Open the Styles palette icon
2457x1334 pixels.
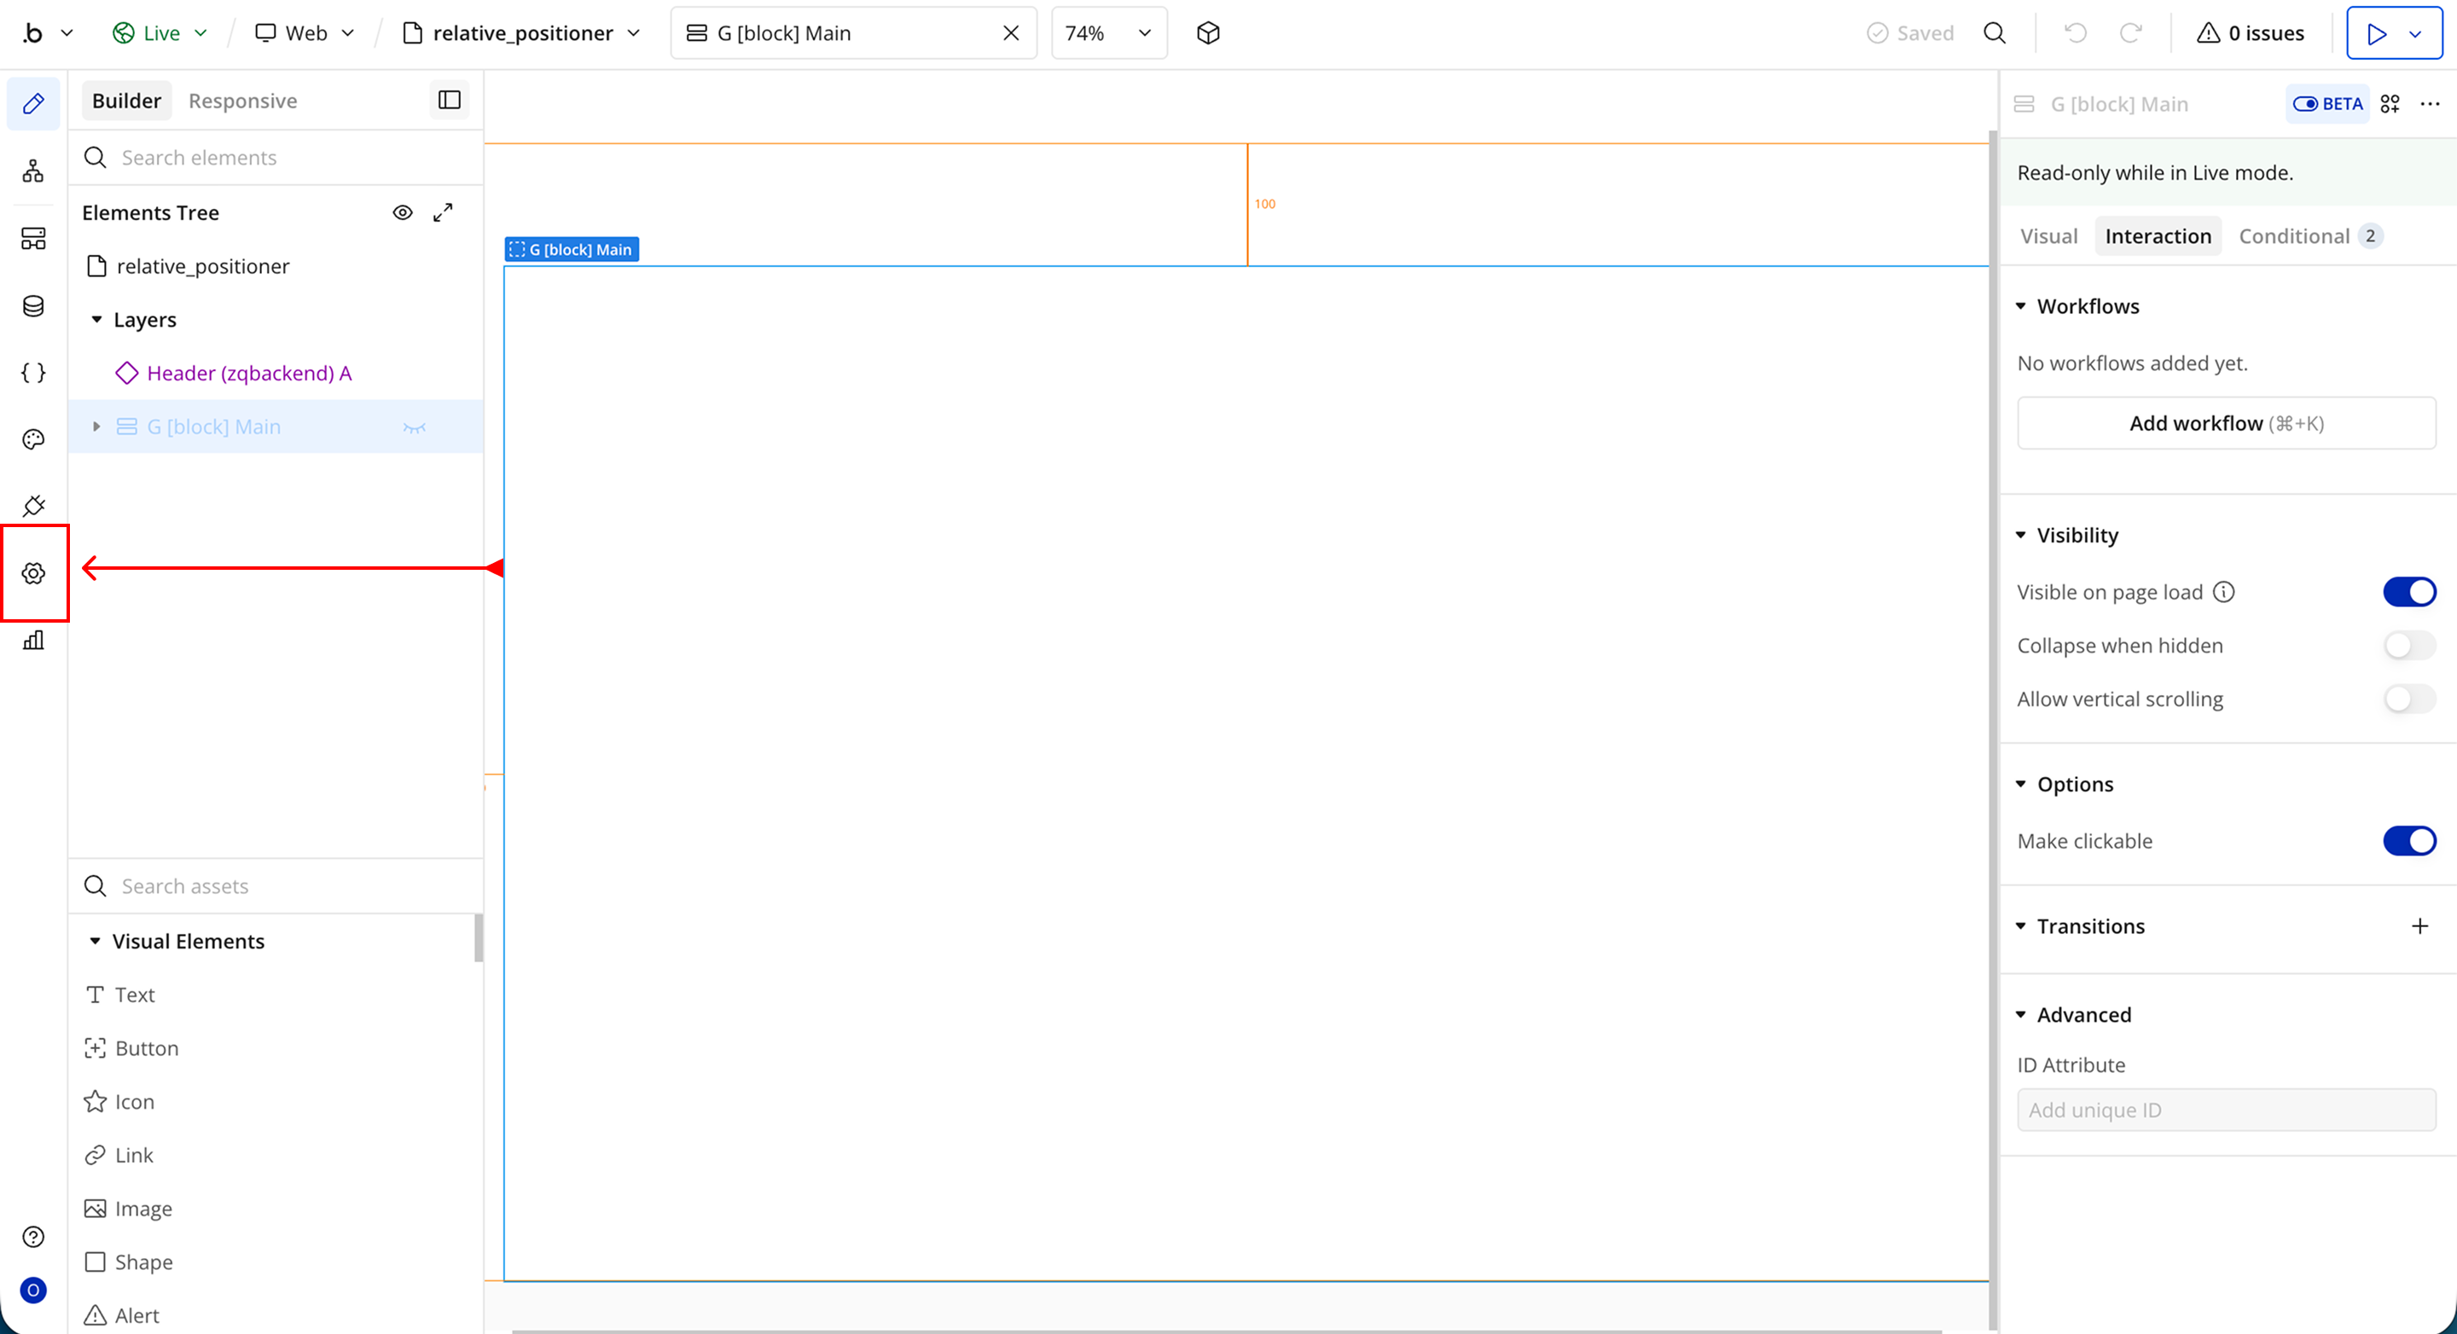tap(33, 439)
